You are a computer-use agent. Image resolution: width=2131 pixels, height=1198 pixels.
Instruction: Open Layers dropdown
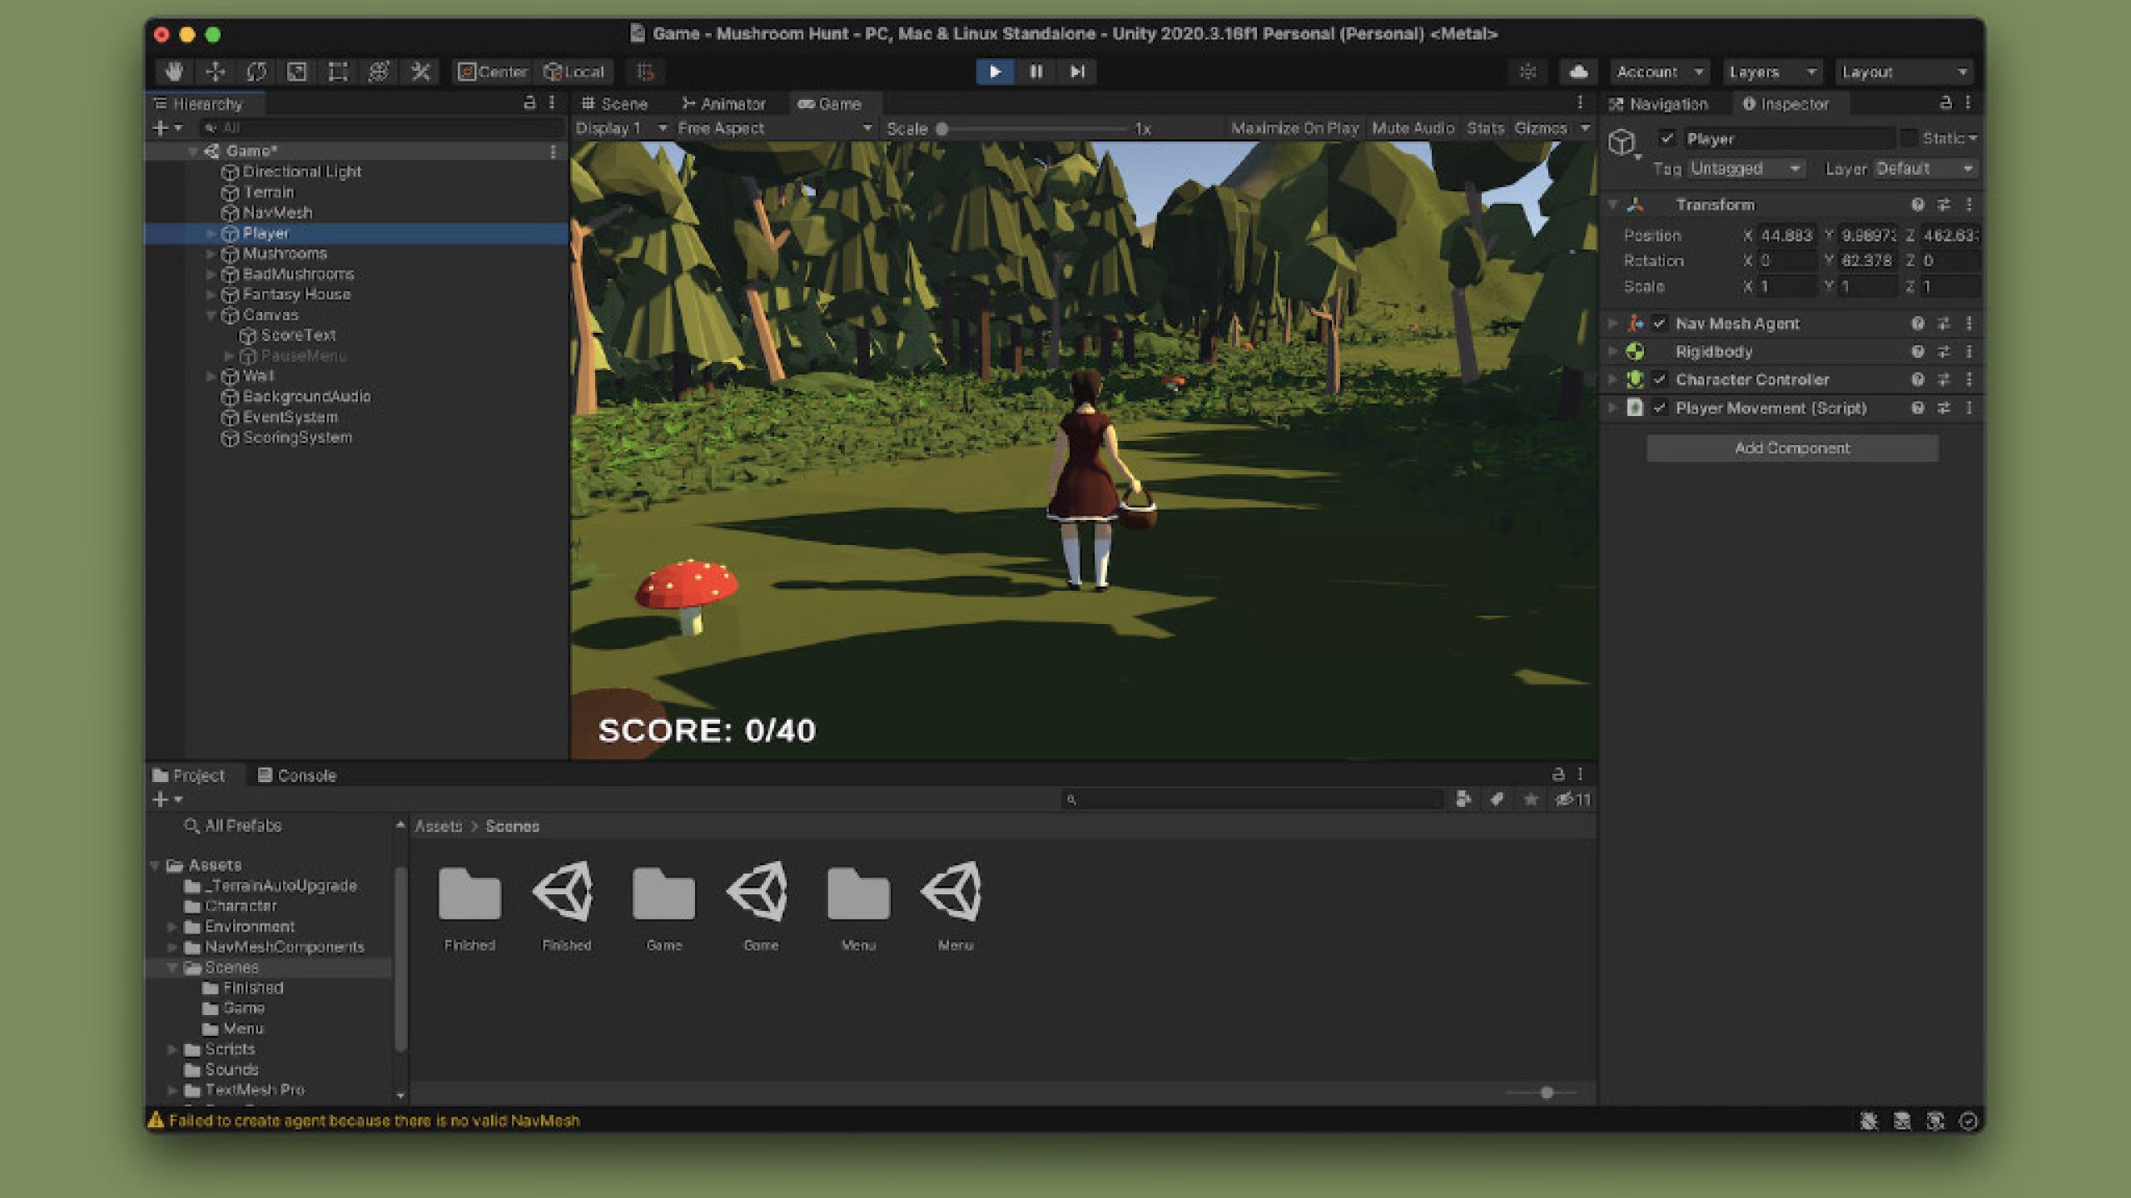point(1771,72)
